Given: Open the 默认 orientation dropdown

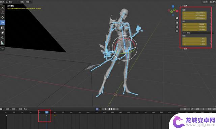Looking at the screenshot, I should click(x=12, y=2).
